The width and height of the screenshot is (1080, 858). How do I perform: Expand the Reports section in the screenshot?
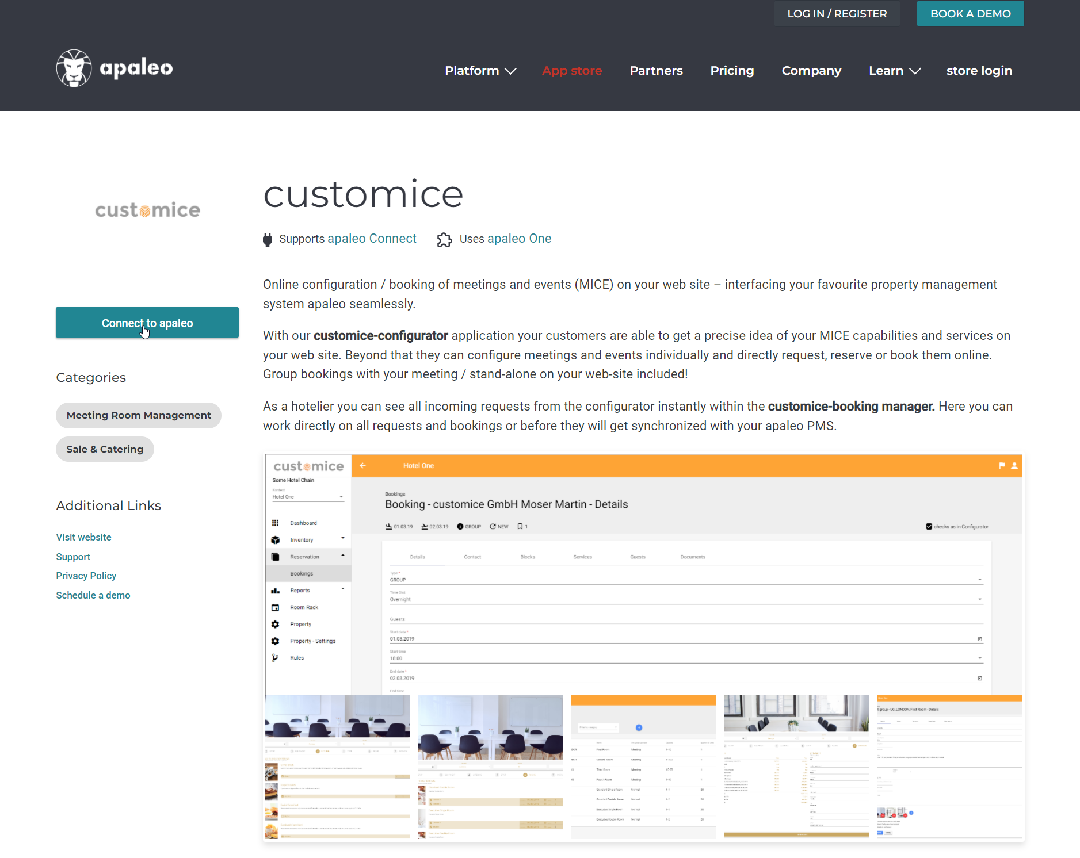pyautogui.click(x=343, y=589)
